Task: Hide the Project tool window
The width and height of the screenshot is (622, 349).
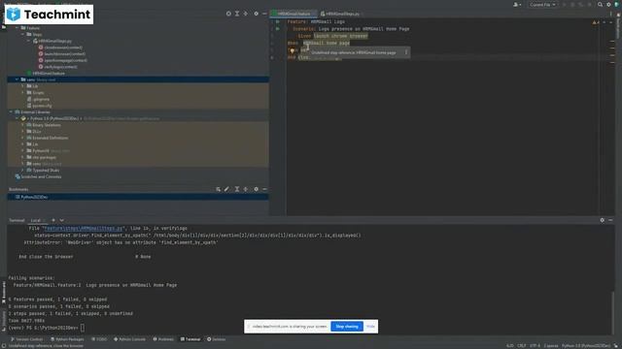Action: click(264, 14)
